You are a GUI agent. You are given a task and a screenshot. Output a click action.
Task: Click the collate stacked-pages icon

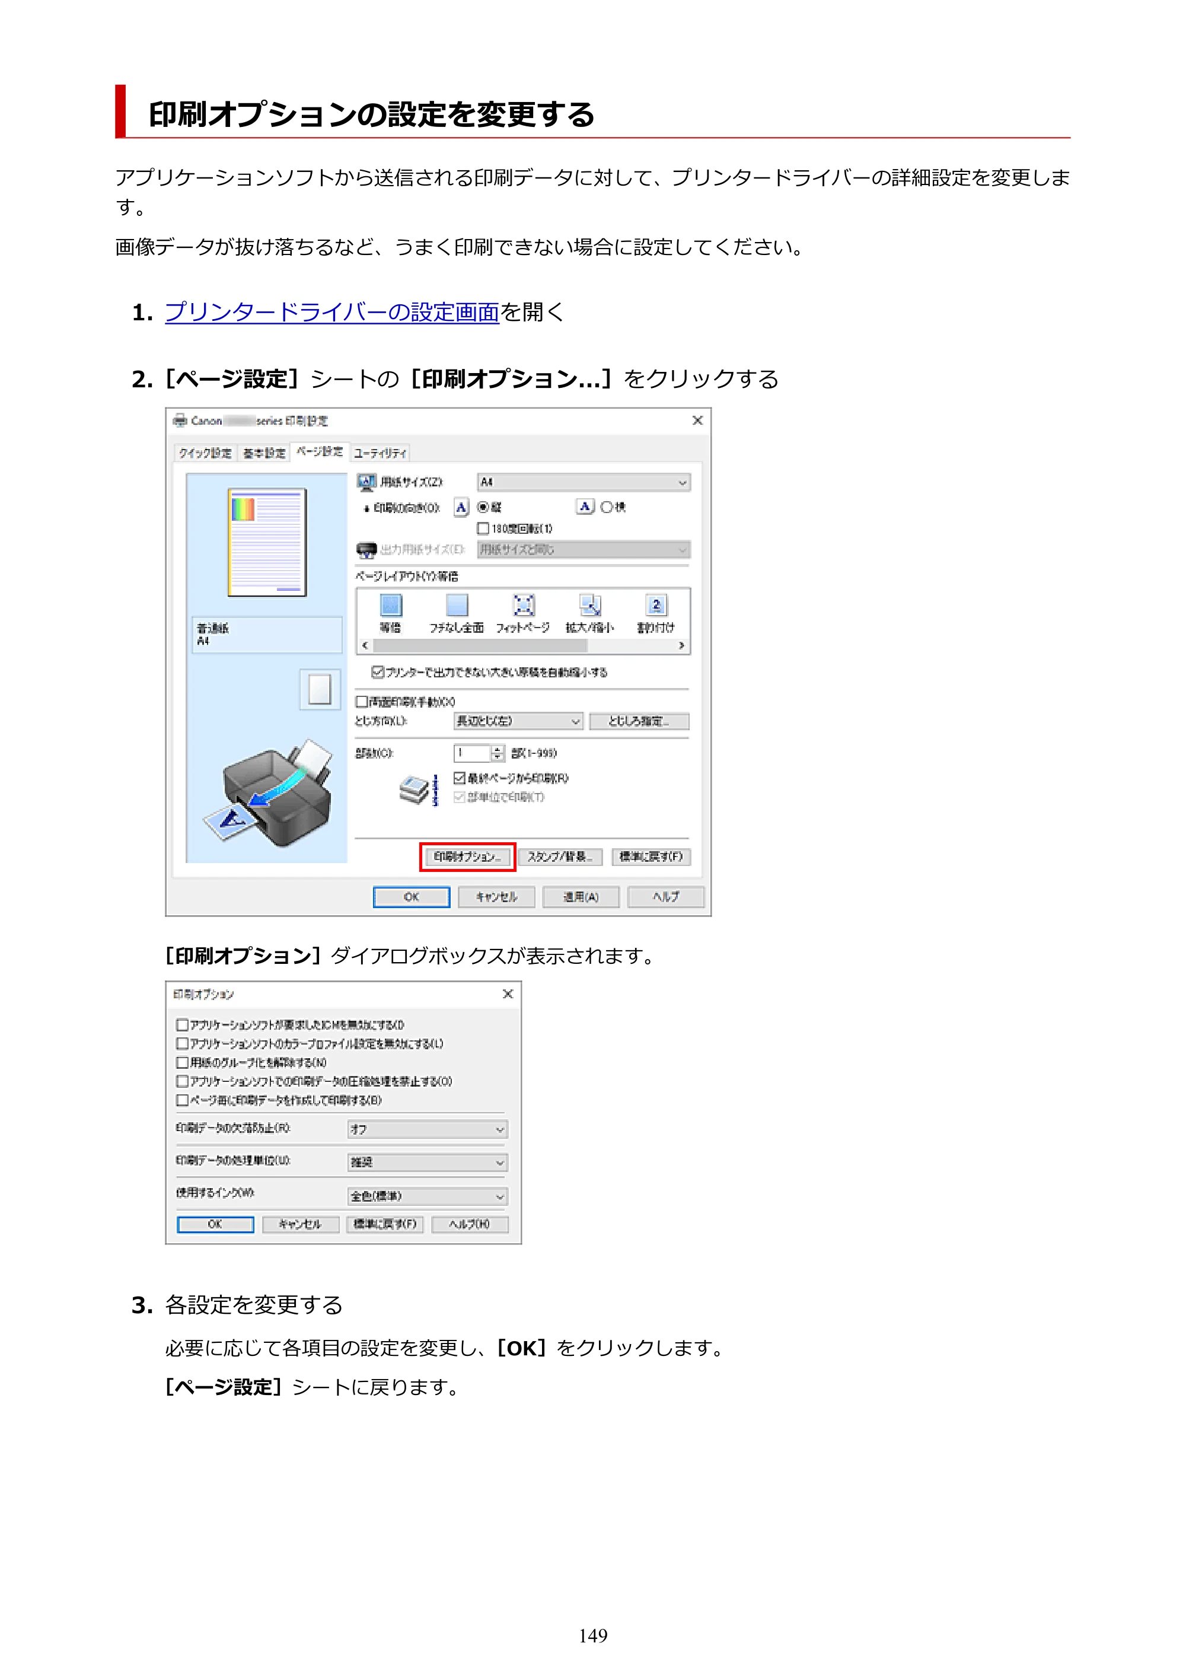click(419, 791)
